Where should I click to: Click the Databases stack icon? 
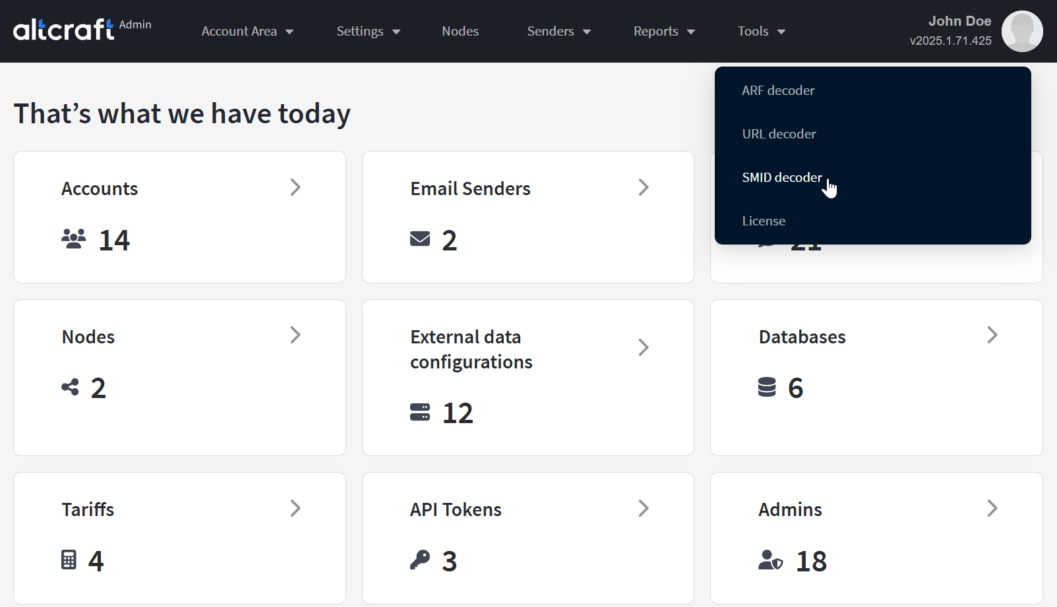(767, 387)
